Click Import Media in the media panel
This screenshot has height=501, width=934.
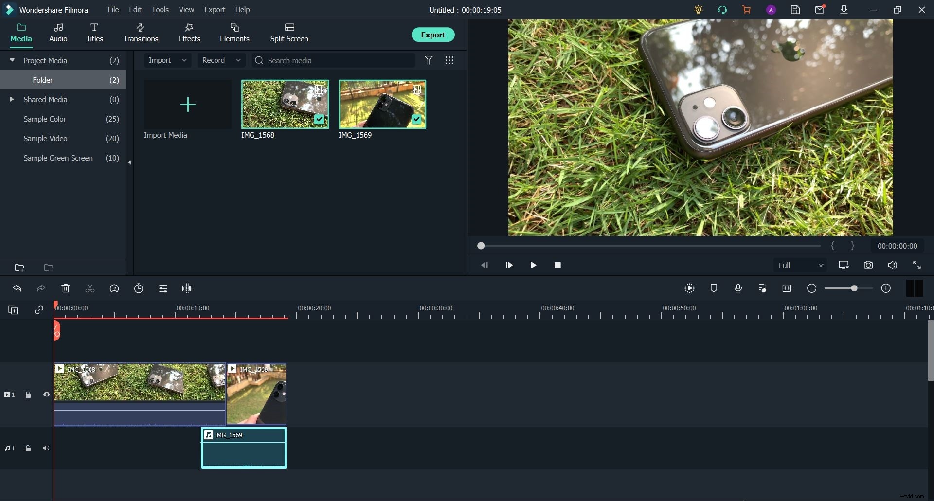(x=187, y=104)
